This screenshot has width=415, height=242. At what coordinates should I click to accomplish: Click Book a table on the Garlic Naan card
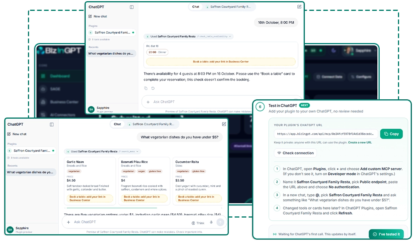pos(90,199)
